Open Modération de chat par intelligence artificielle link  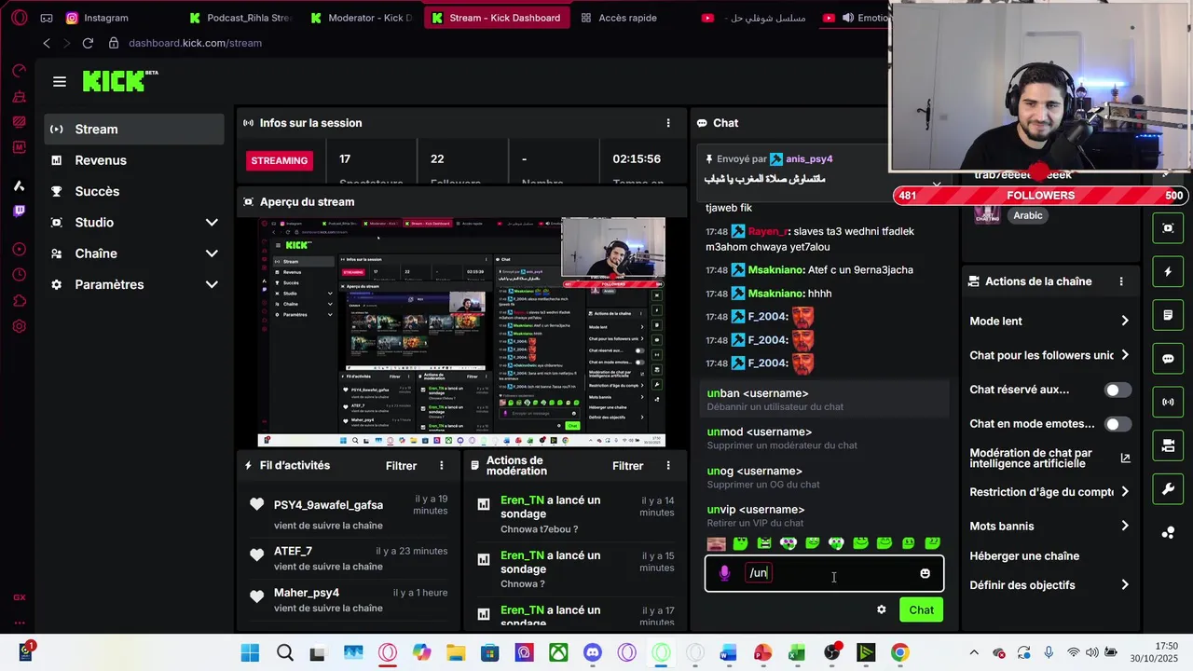point(1049,458)
